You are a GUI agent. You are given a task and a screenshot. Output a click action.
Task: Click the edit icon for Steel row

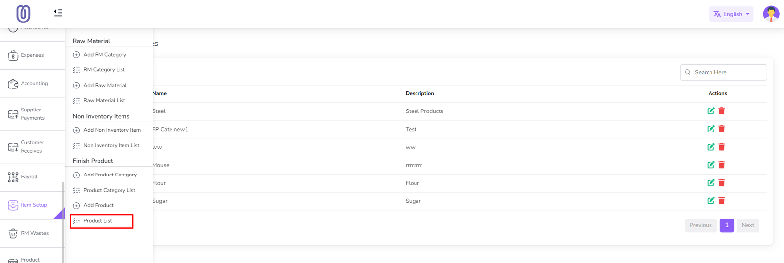click(710, 111)
